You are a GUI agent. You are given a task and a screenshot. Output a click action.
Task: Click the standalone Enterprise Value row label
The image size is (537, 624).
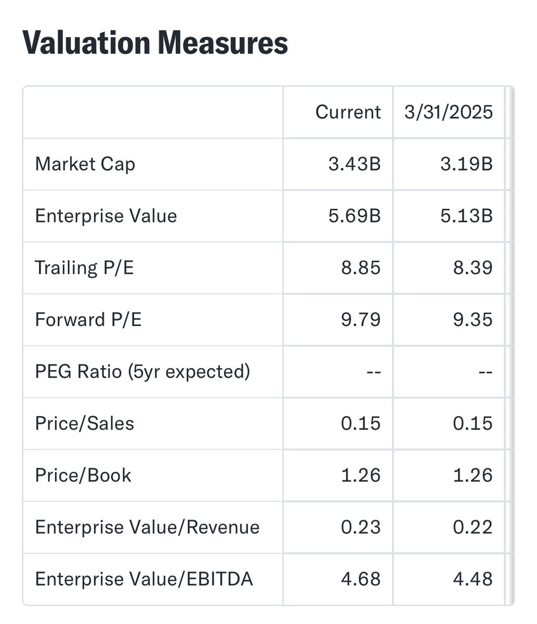tap(106, 216)
